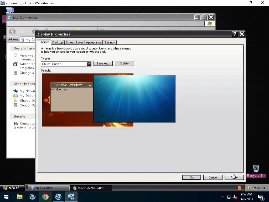
Task: Close the My Computer window
Action: coord(211,17)
